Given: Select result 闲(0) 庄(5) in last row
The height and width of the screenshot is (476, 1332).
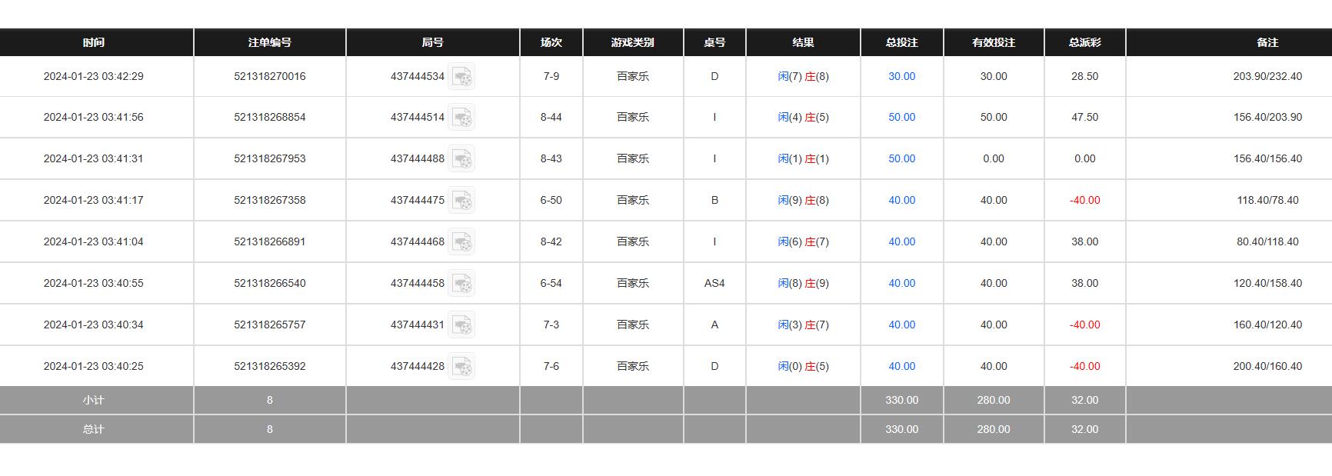Looking at the screenshot, I should click(803, 367).
